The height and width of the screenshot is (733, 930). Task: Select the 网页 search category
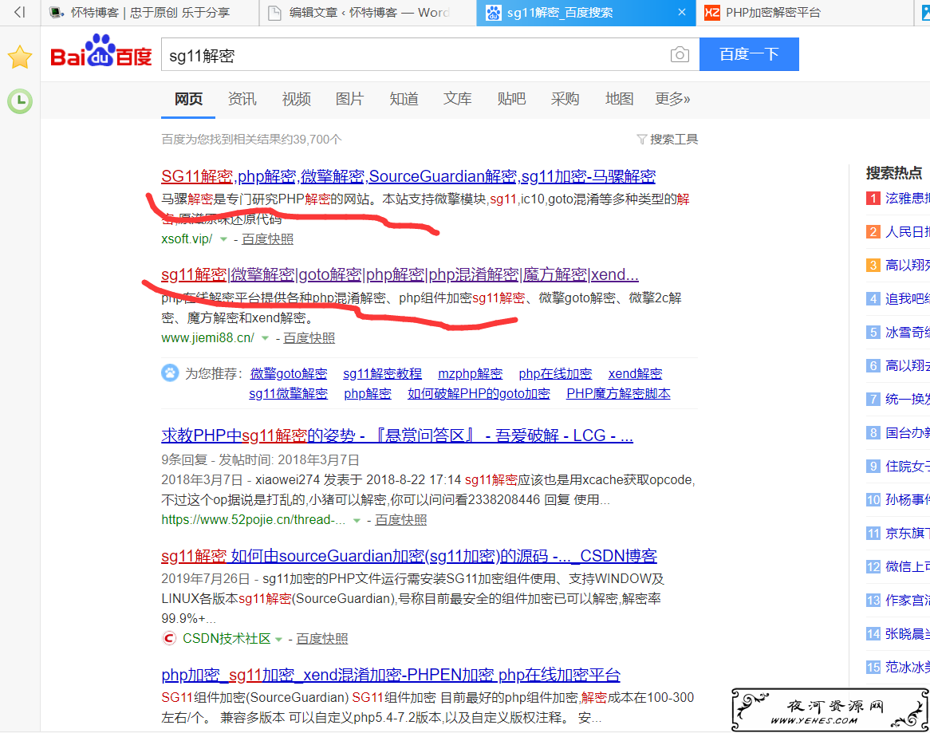coord(188,99)
